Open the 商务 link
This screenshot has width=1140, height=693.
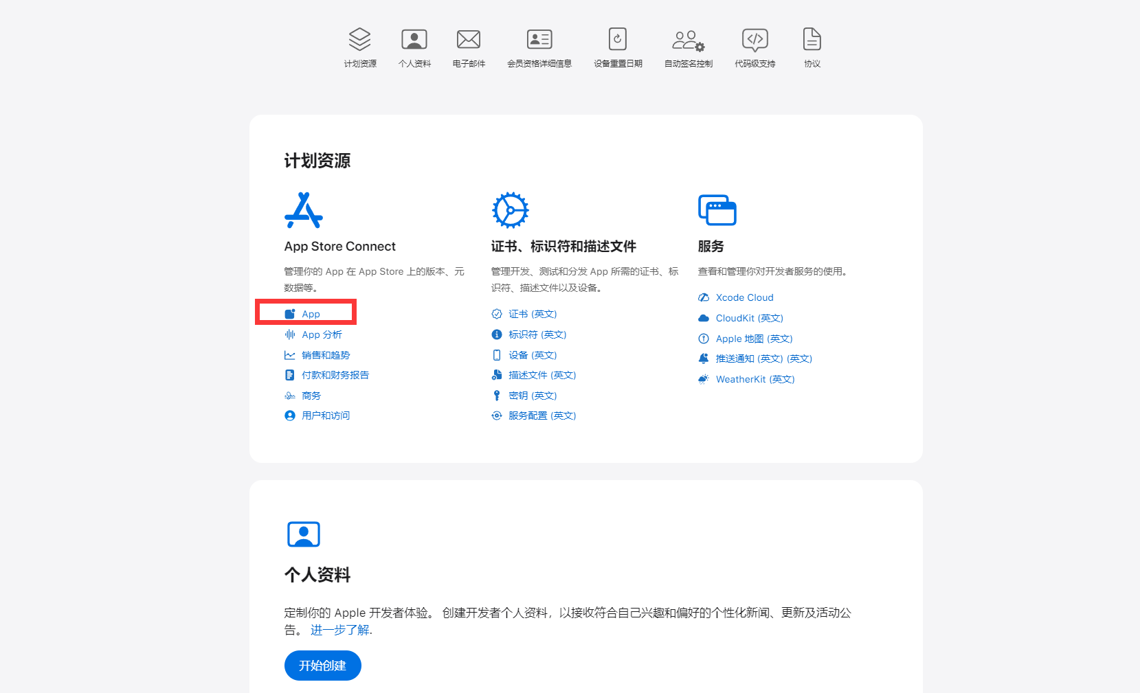311,396
